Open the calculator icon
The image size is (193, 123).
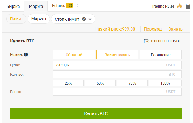188,6
